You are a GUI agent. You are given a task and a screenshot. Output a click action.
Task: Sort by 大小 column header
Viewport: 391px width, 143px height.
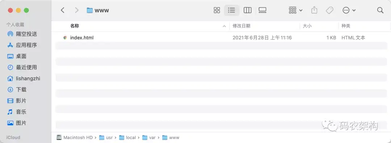pos(307,26)
